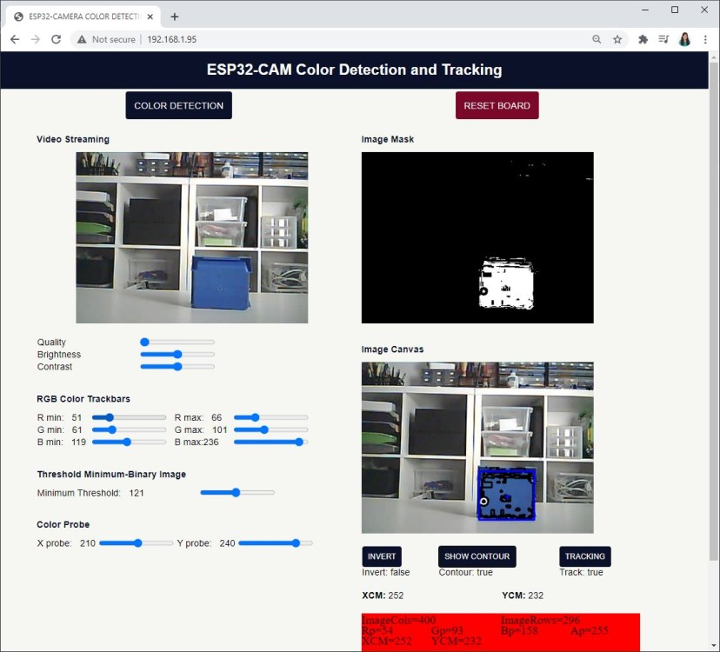Disable TRACKING mode

coord(584,556)
